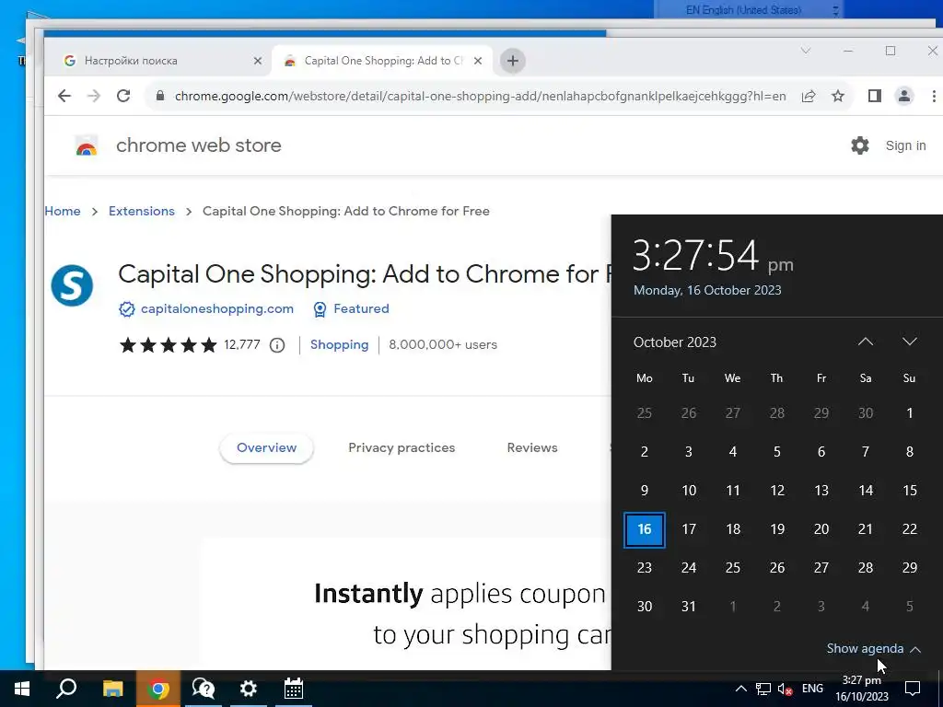Select the Overview tab
The image size is (943, 707).
266,448
